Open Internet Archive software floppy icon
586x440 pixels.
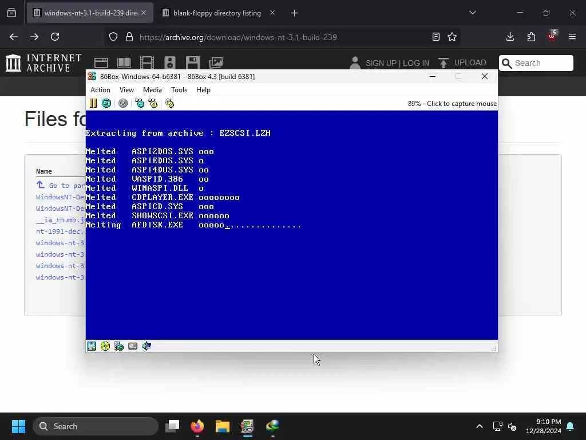coord(193,63)
